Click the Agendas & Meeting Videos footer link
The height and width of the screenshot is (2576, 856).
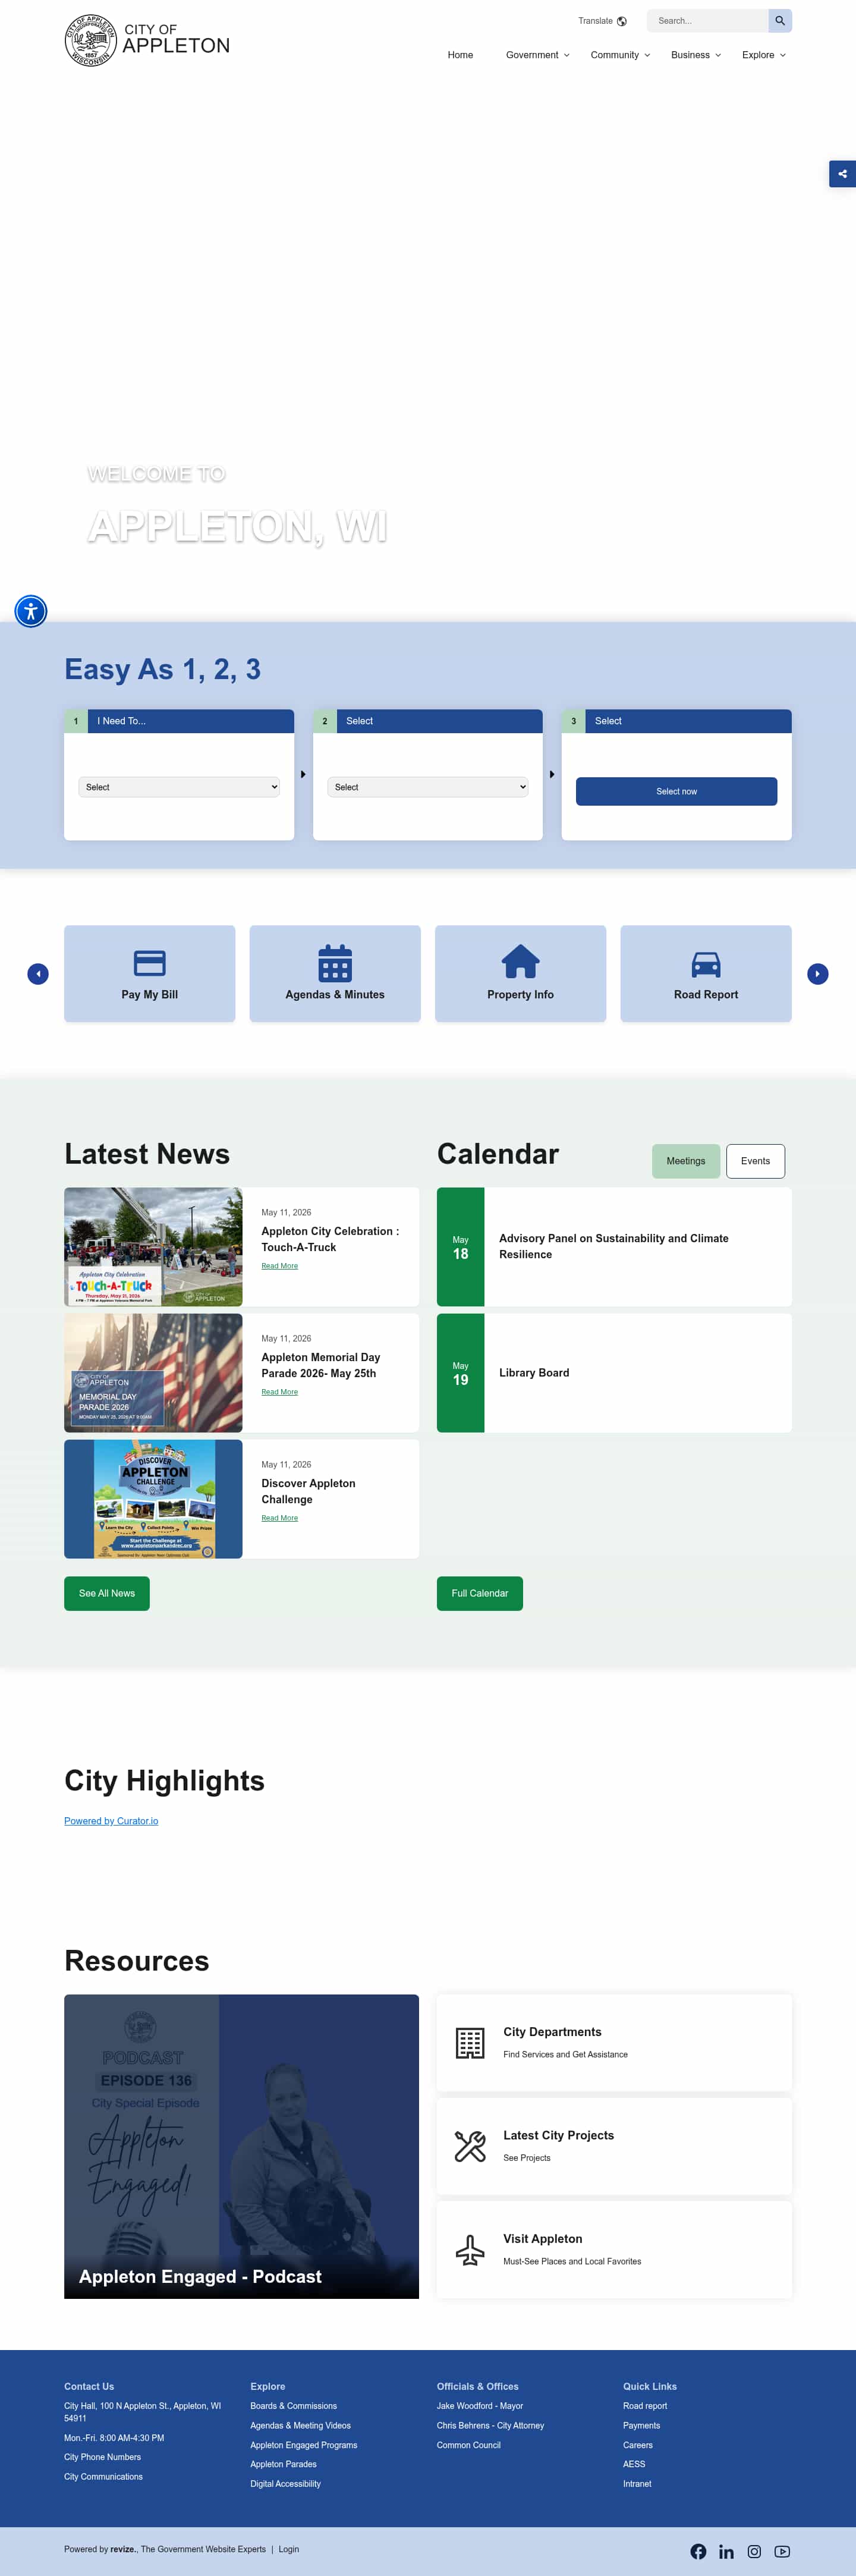coord(300,2425)
